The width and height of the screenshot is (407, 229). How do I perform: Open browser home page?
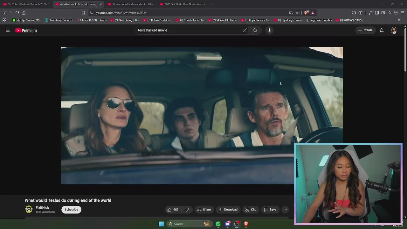coord(24,13)
